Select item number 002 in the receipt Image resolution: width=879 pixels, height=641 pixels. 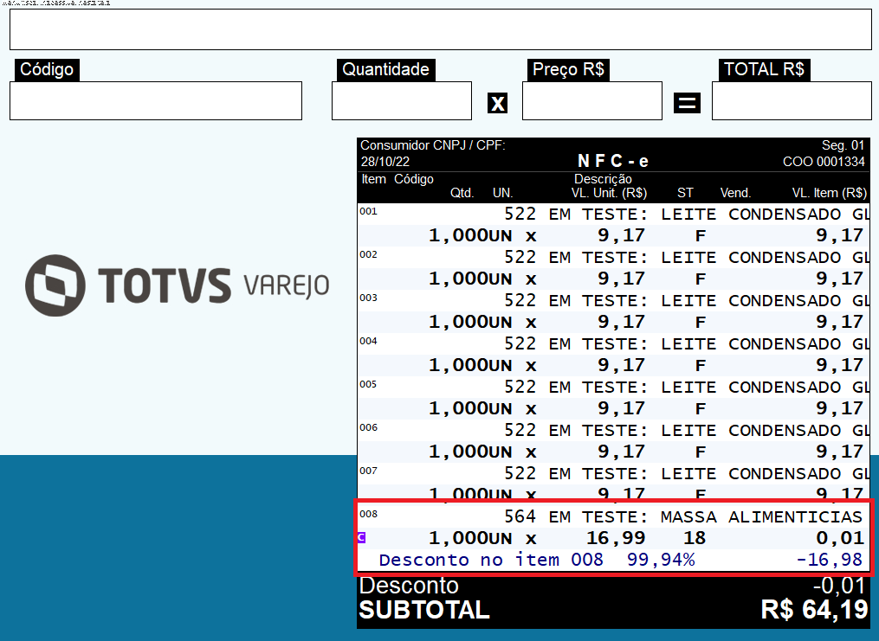pyautogui.click(x=368, y=254)
